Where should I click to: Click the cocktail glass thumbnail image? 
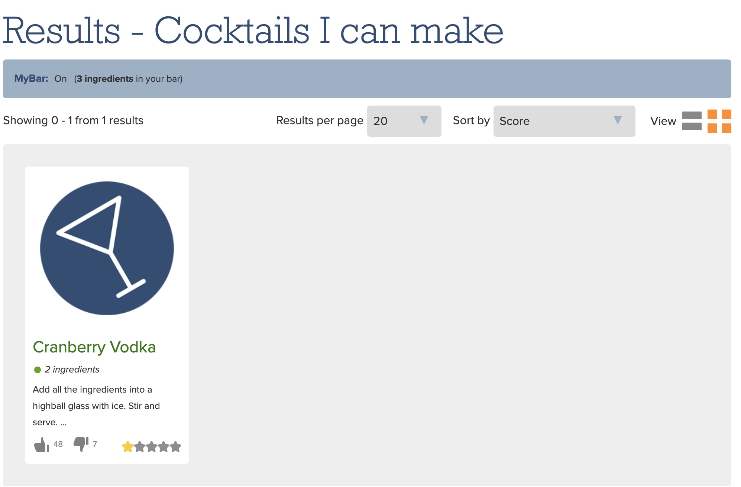(x=107, y=248)
